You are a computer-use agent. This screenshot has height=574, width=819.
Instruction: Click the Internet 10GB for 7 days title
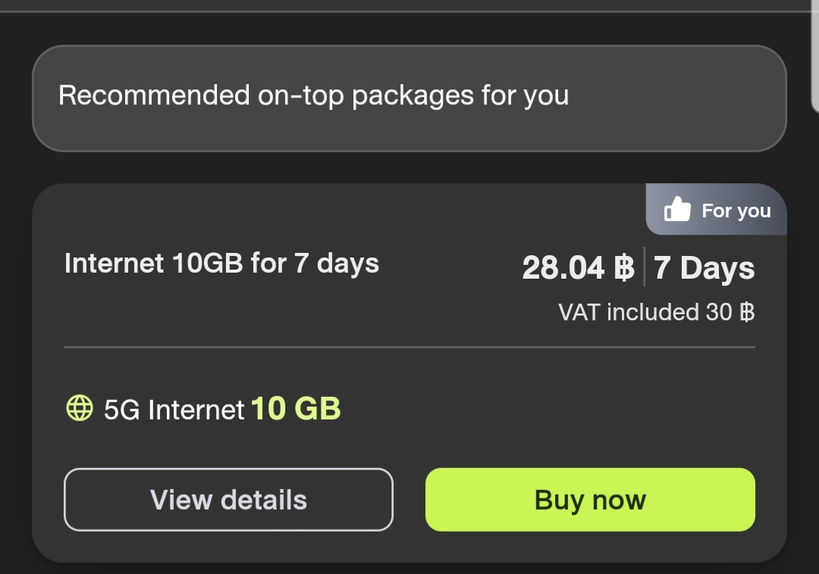point(221,264)
